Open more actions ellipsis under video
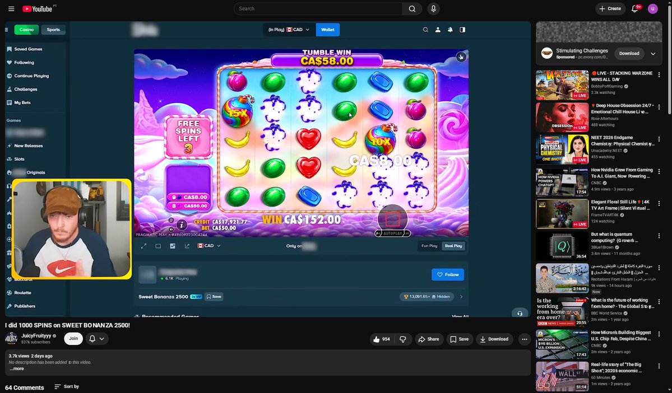 pos(525,339)
